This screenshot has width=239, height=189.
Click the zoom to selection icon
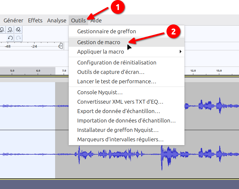coord(2,30)
